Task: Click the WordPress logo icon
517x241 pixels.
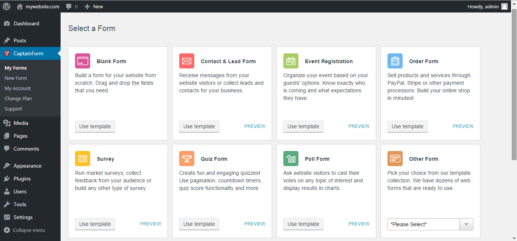Action: tap(6, 6)
